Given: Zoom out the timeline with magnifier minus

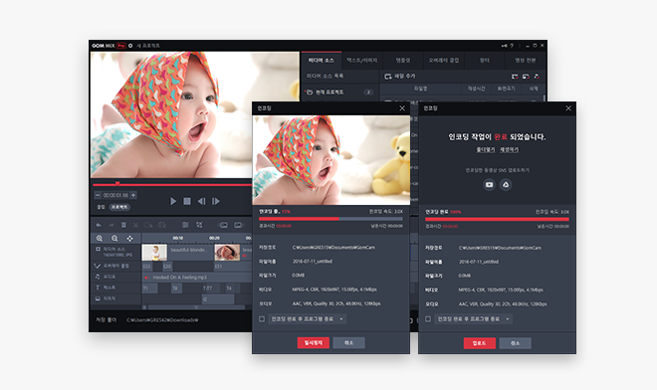Looking at the screenshot, I should tap(114, 239).
